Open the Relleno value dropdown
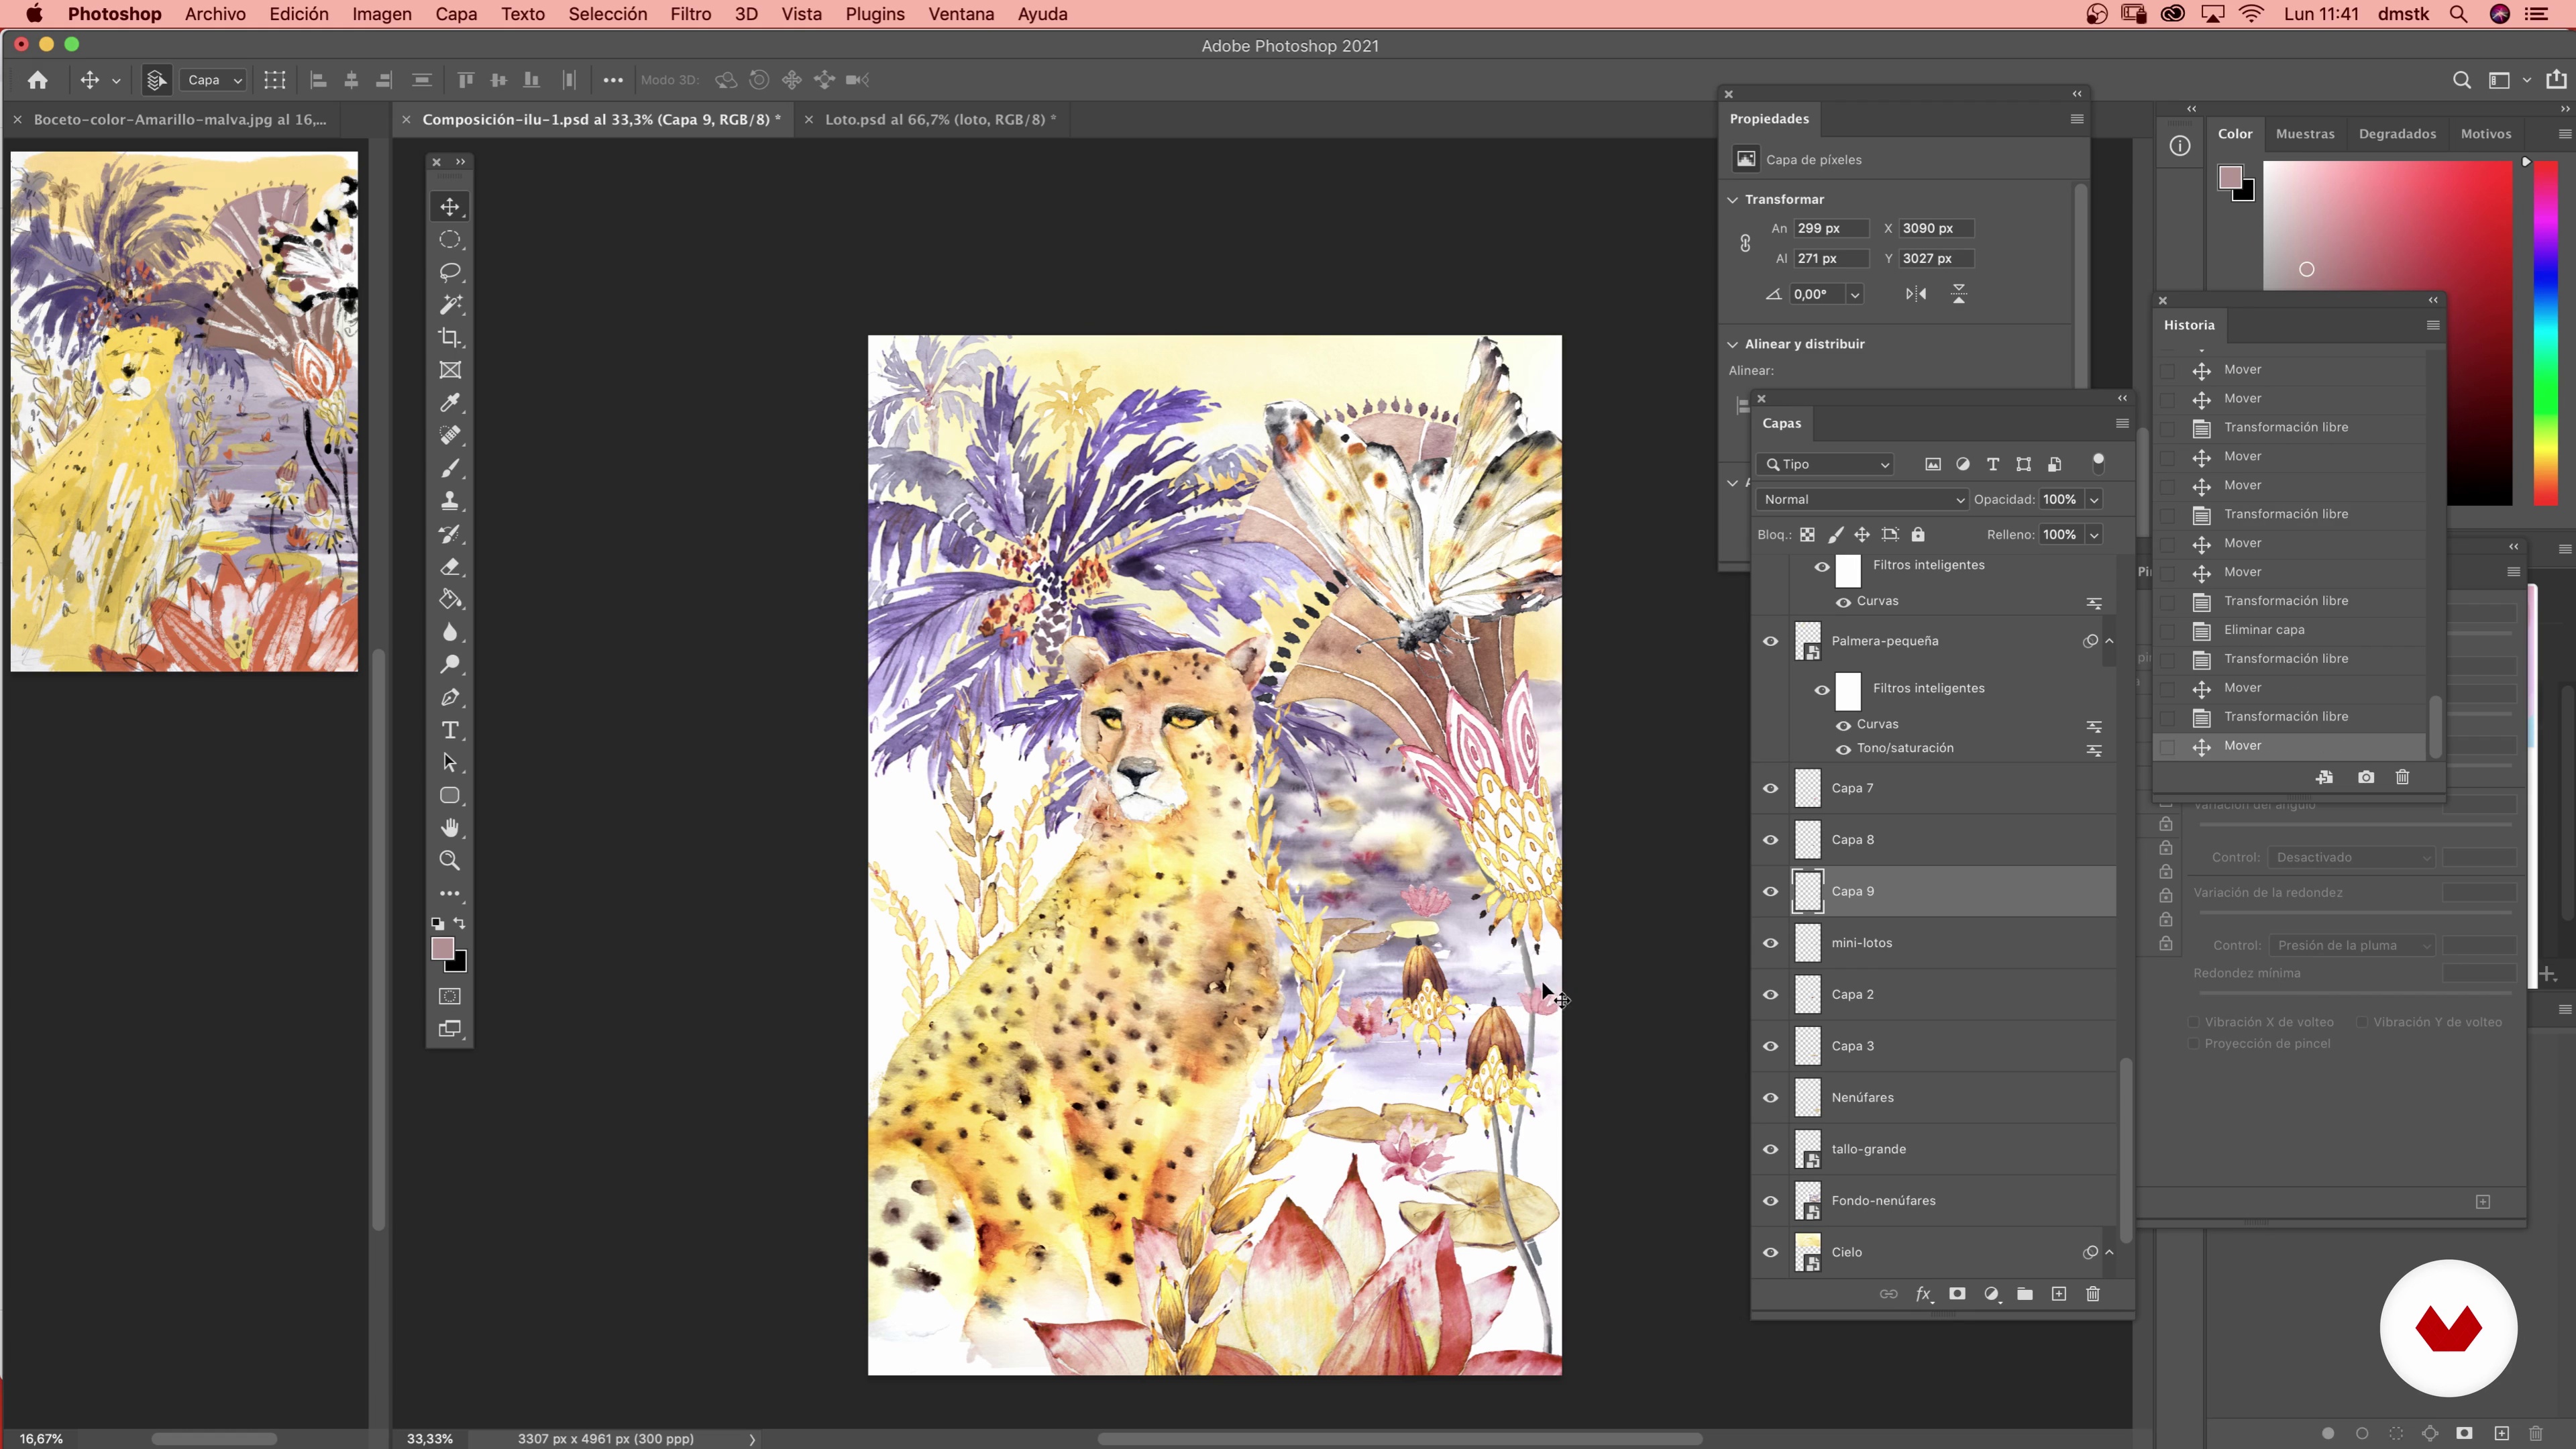The height and width of the screenshot is (1449, 2576). (2094, 535)
